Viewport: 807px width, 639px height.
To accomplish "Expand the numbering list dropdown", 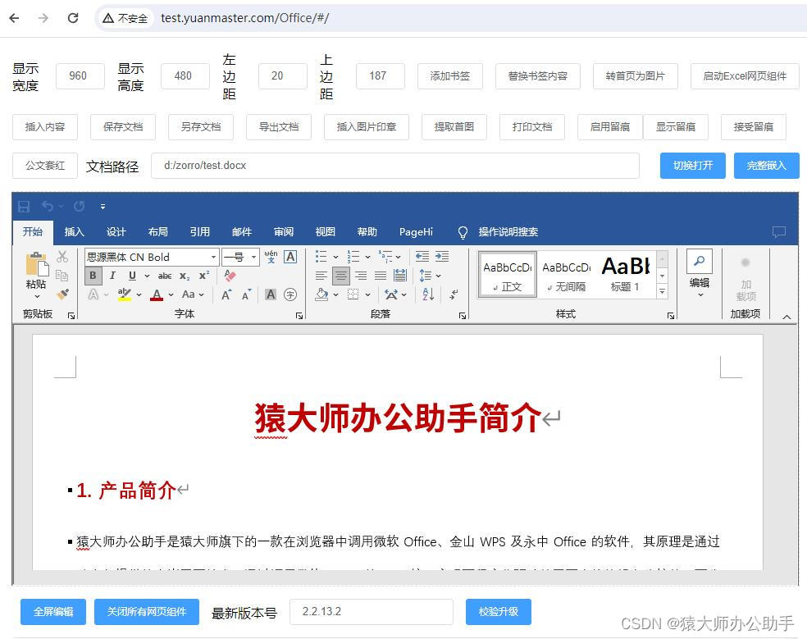I will coord(367,257).
